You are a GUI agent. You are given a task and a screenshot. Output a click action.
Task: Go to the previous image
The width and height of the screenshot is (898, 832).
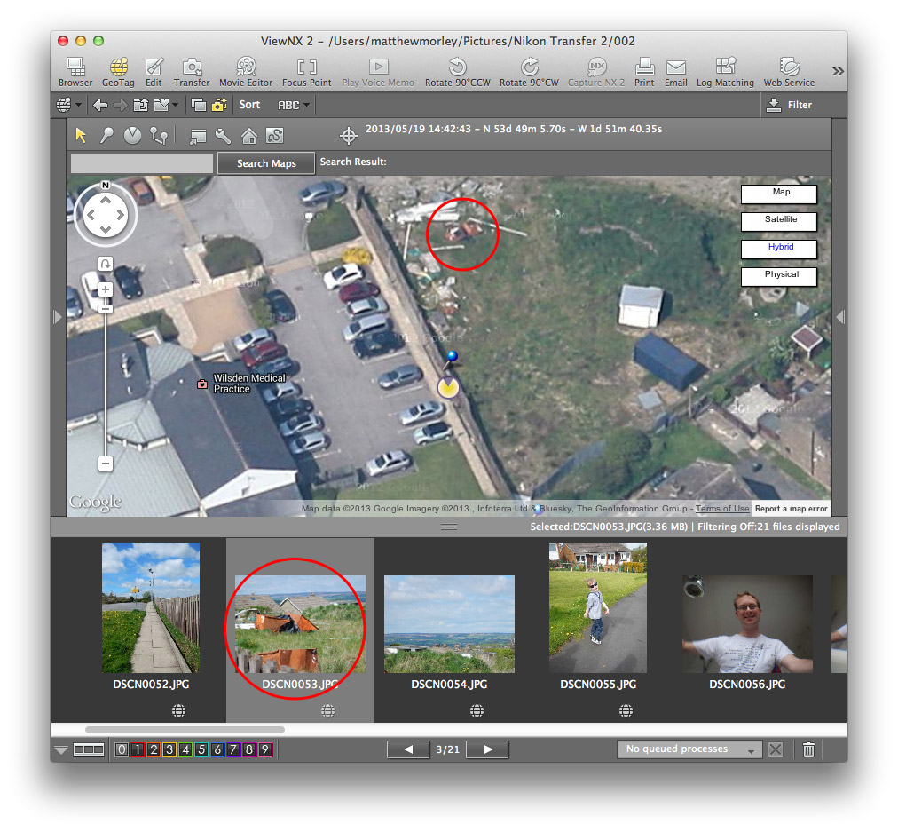(x=408, y=749)
